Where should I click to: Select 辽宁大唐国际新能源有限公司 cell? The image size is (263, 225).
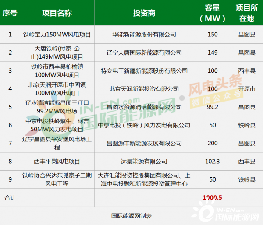tap(144, 53)
